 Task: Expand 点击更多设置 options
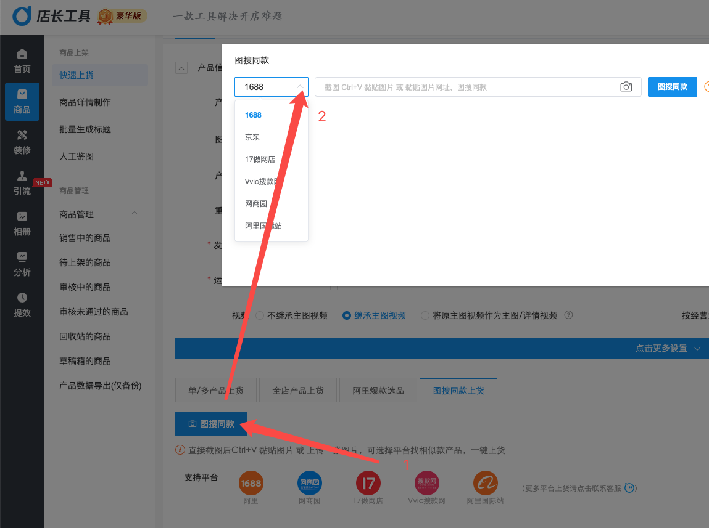click(668, 348)
